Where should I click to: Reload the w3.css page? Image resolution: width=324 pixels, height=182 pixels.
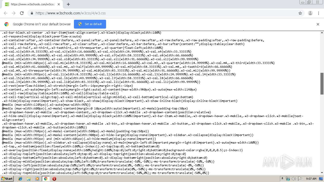22,13
